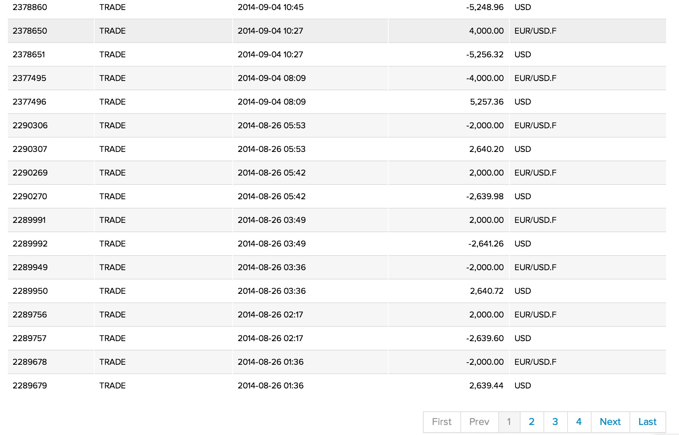Select current page 1 indicator

[509, 422]
